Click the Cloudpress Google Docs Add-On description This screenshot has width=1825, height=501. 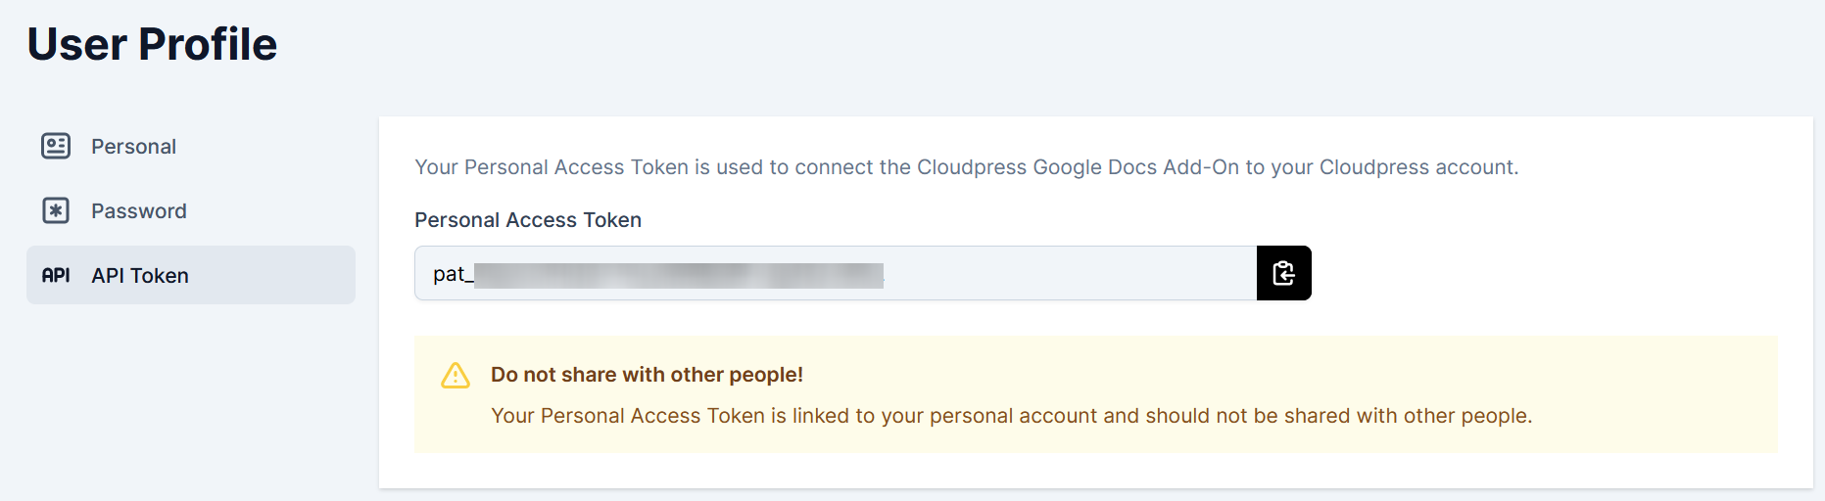pos(966,167)
